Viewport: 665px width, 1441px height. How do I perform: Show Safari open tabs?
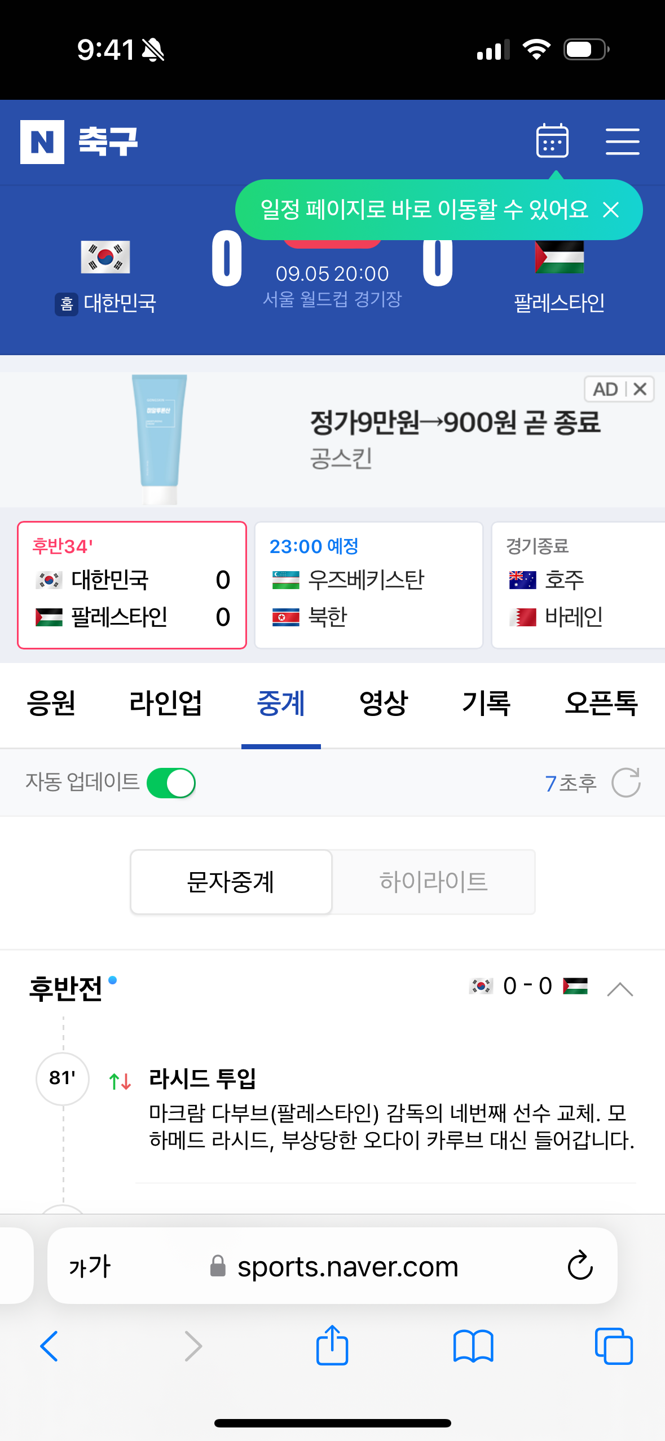click(614, 1346)
